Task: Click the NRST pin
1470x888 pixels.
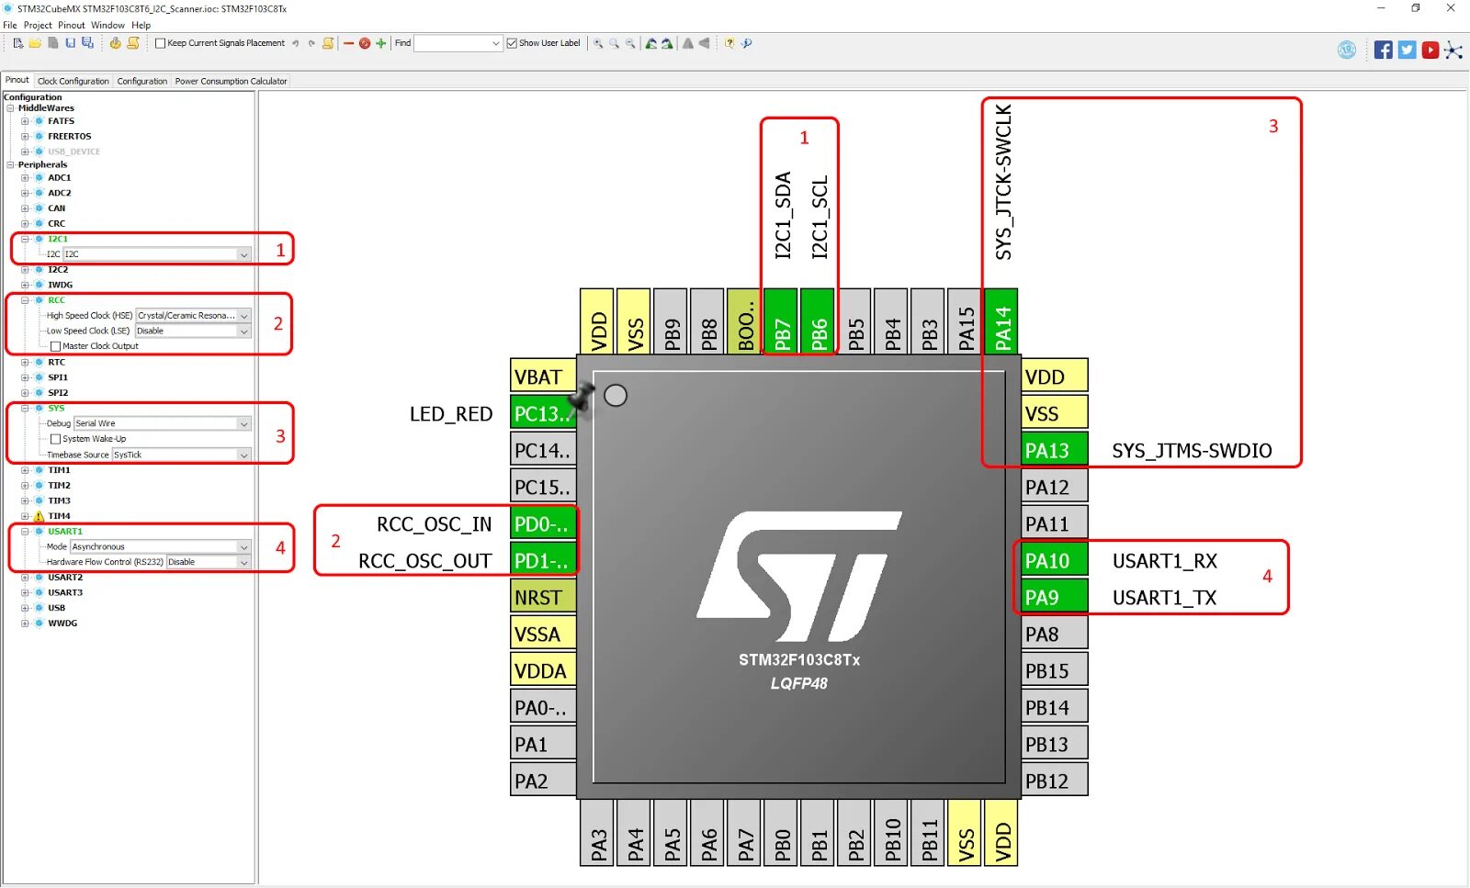Action: coord(543,597)
